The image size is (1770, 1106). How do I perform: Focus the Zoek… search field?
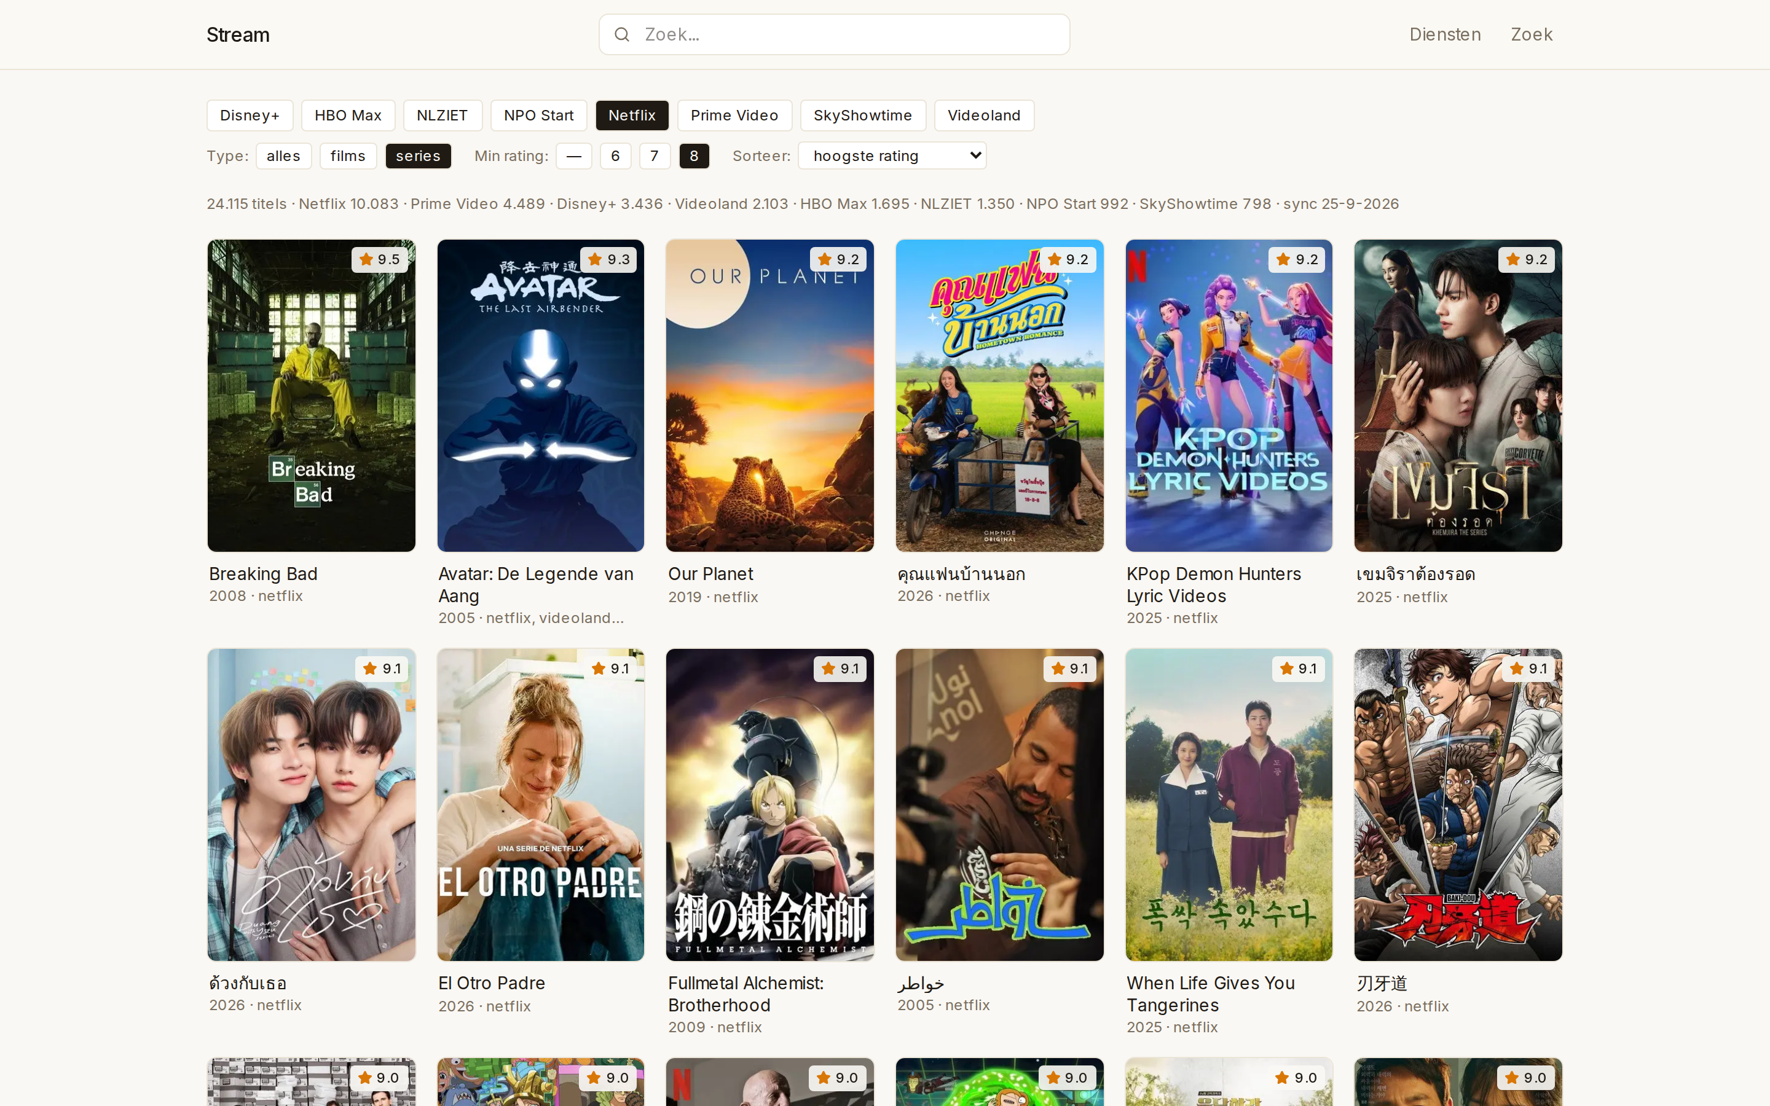point(835,34)
